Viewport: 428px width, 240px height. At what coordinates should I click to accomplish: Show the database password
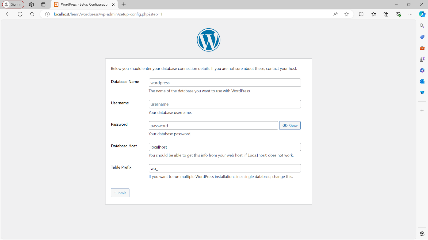pyautogui.click(x=290, y=126)
